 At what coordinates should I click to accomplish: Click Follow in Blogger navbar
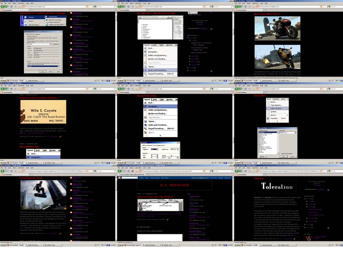pyautogui.click(x=141, y=178)
